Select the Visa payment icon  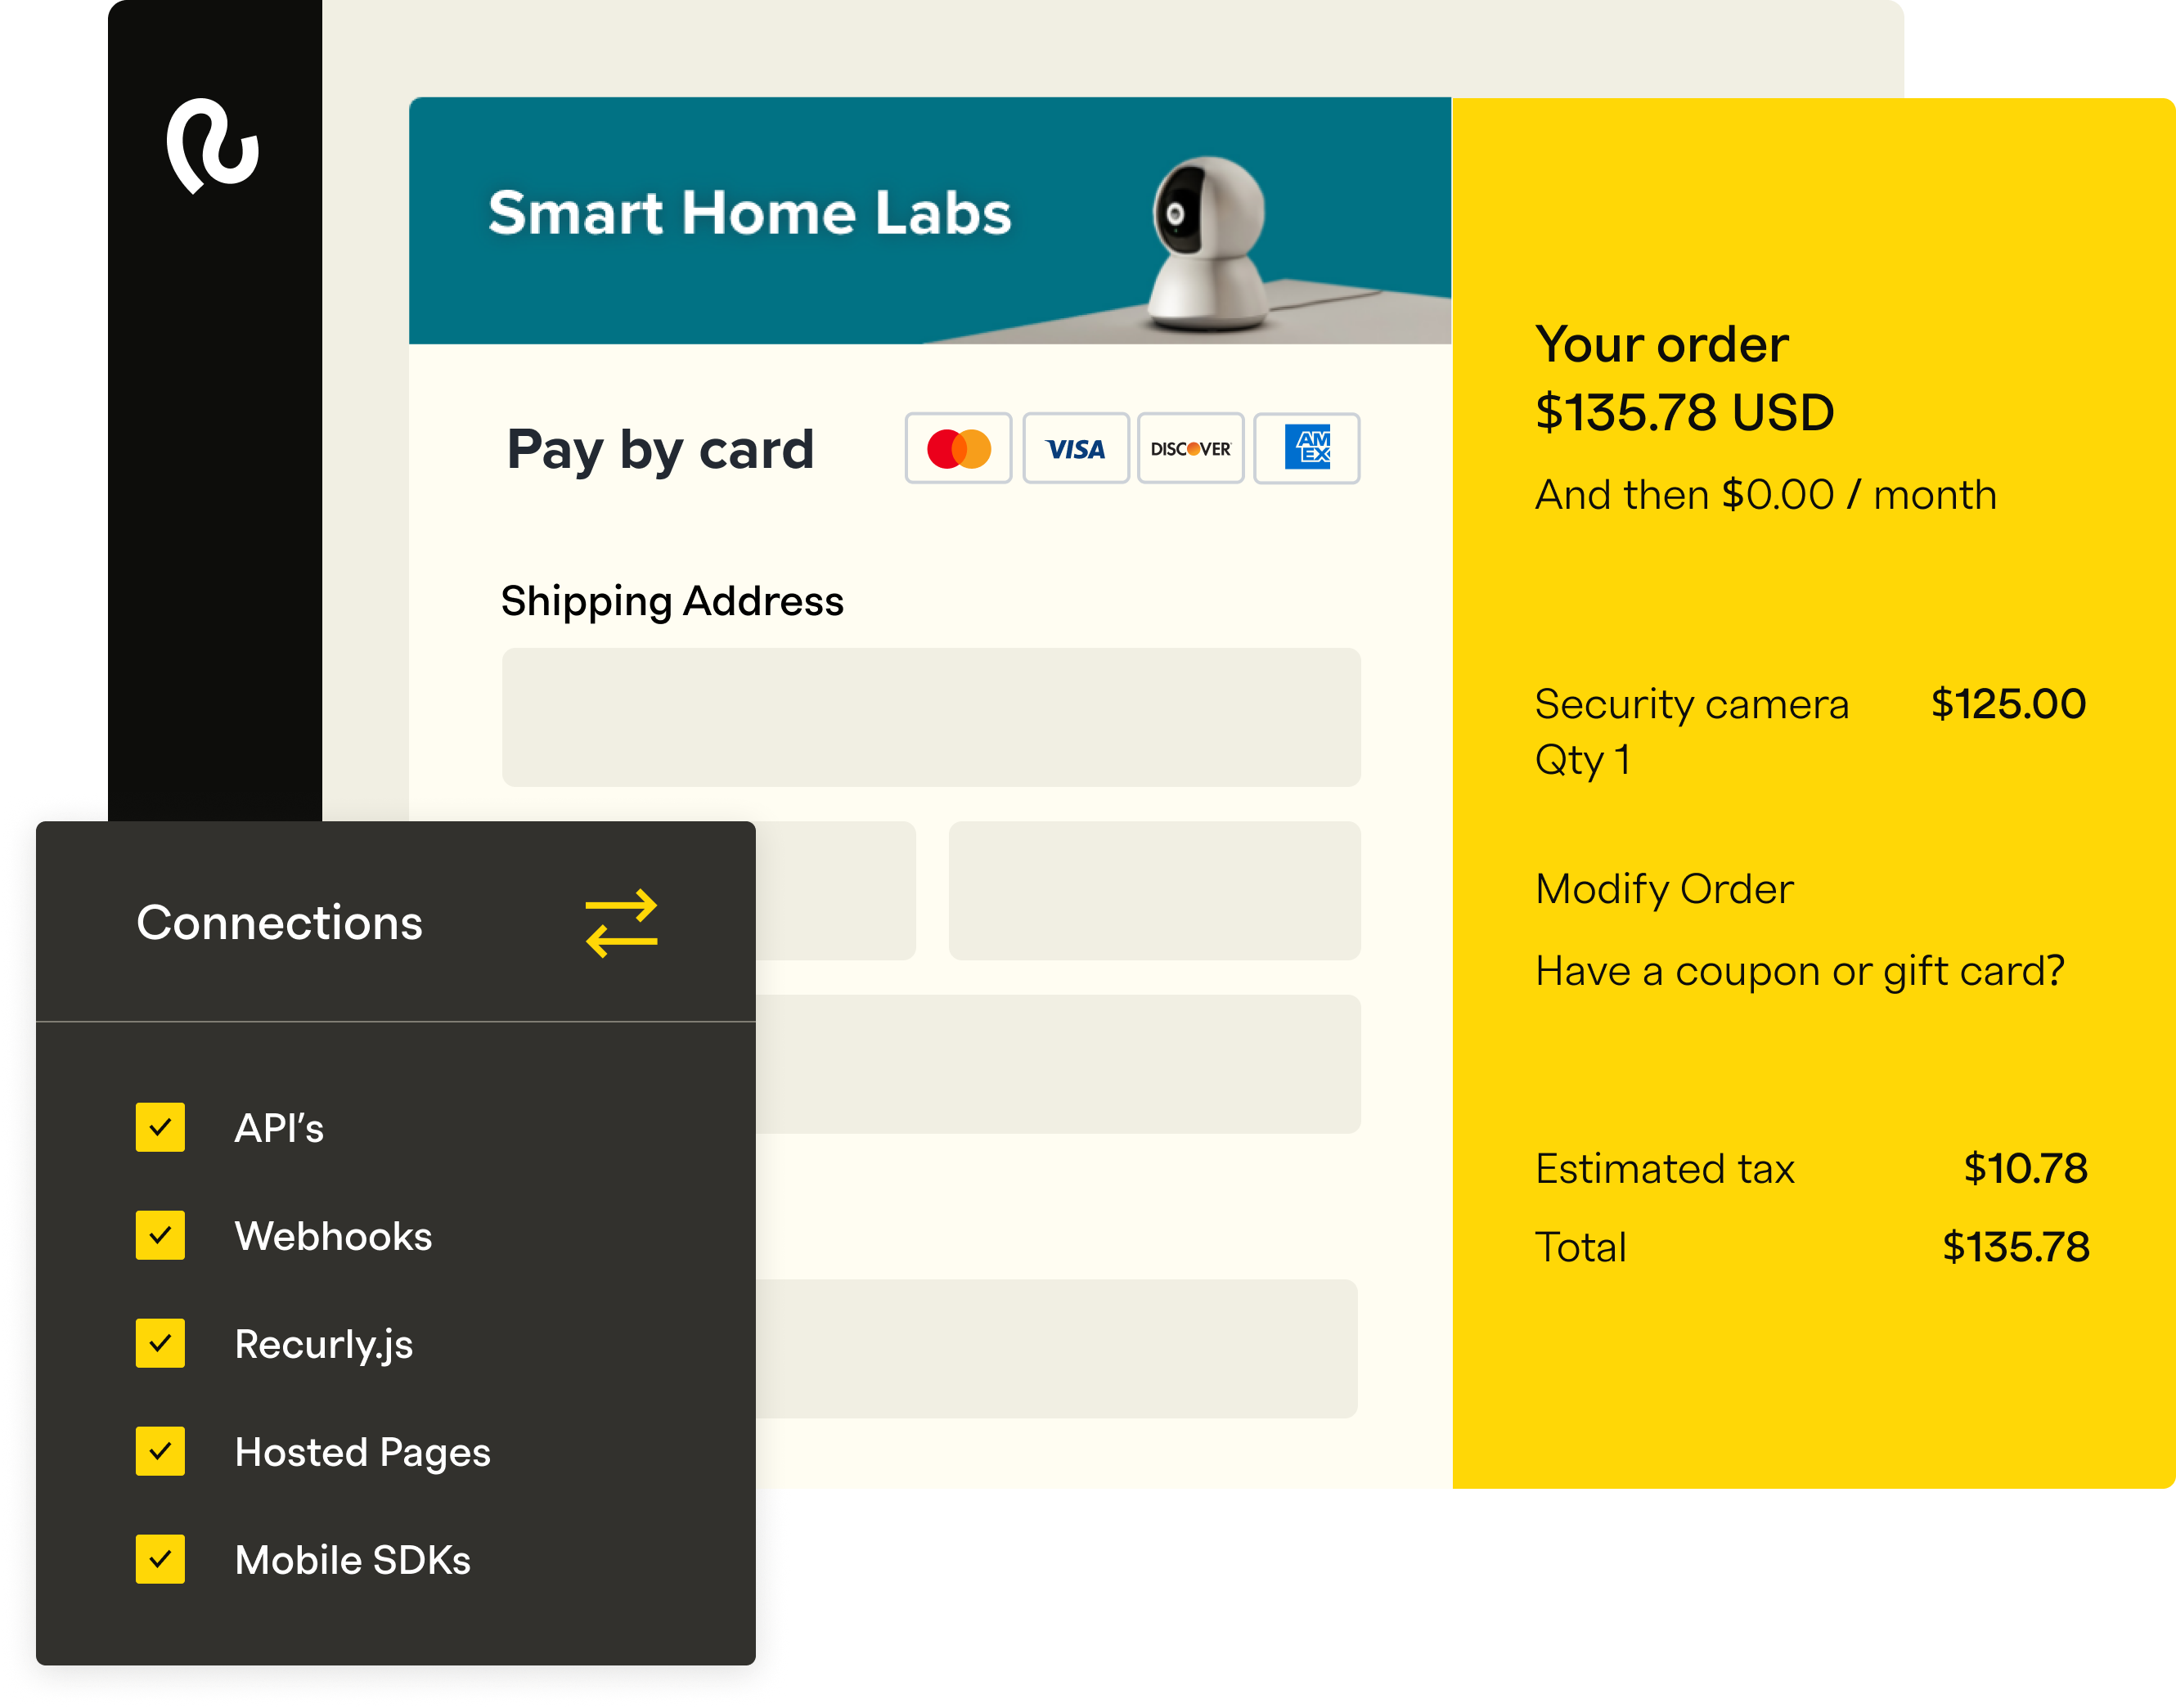tap(1074, 448)
